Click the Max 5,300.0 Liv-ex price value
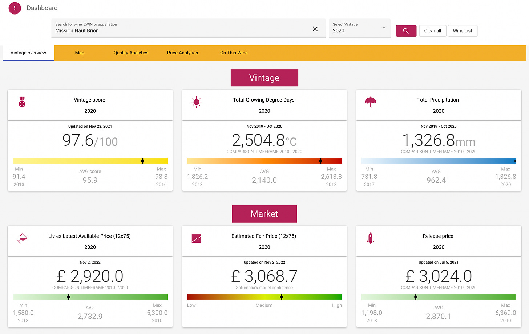 pos(157,313)
